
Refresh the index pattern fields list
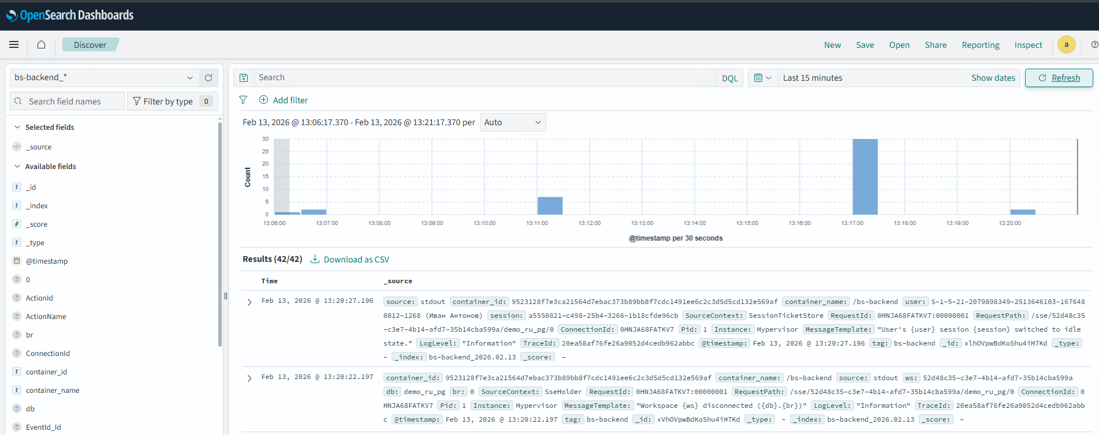click(x=208, y=78)
